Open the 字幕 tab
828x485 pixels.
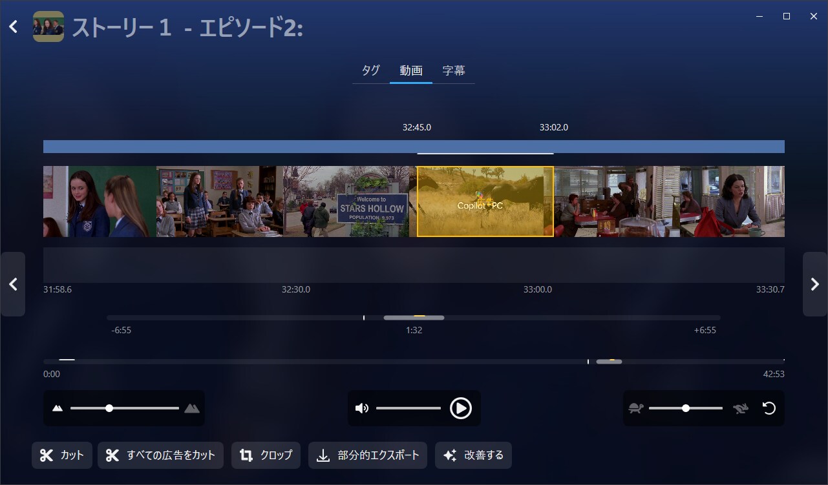tap(454, 70)
